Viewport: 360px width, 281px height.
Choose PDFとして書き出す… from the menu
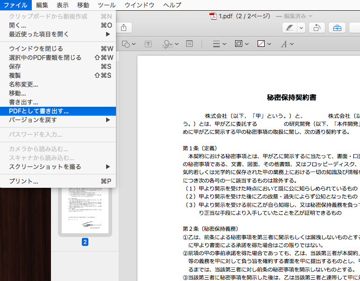click(x=39, y=111)
